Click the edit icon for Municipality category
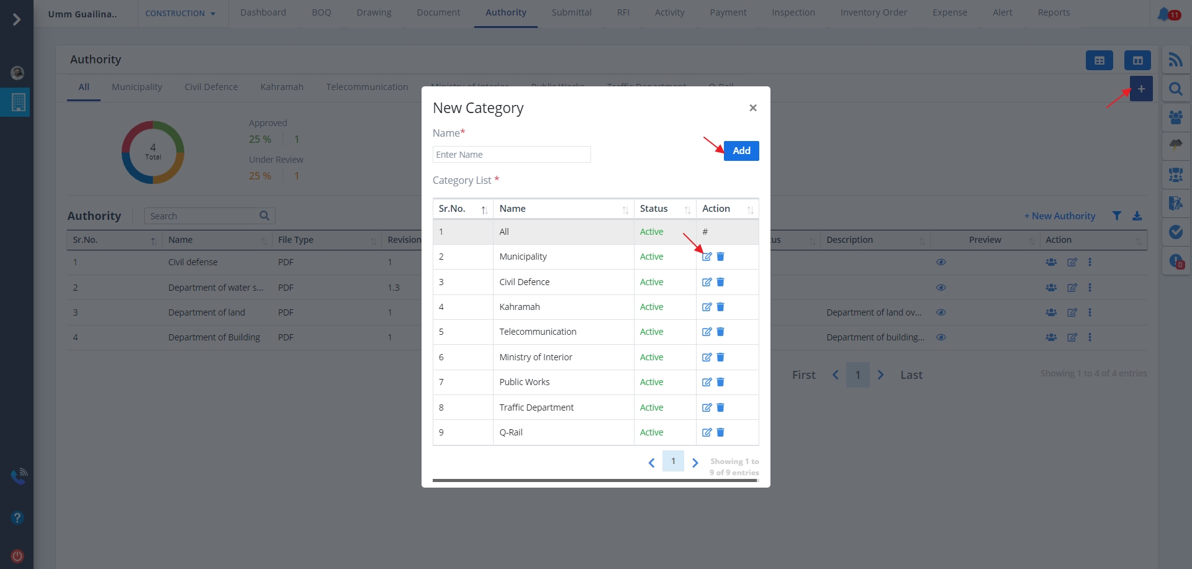The width and height of the screenshot is (1192, 569). click(x=707, y=257)
